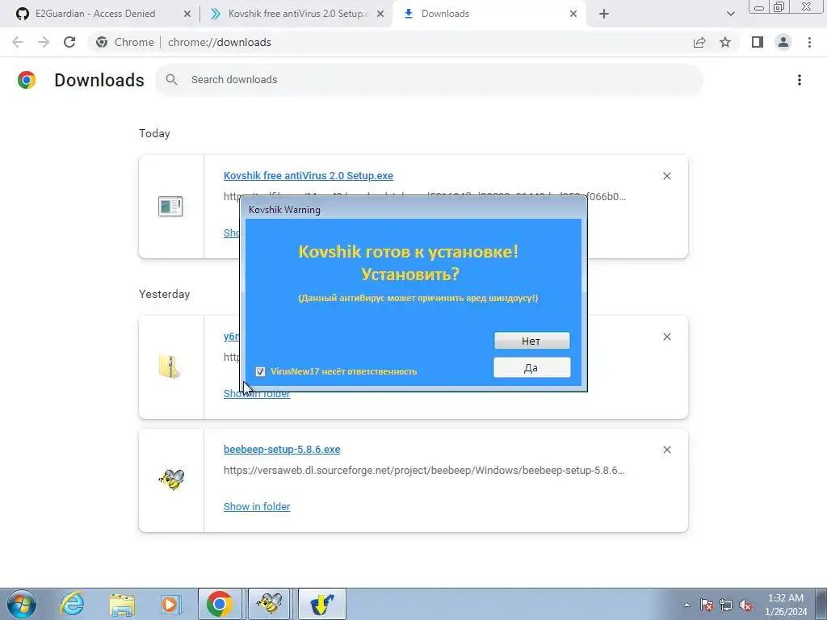Screen dimensions: 827x620
Task: Go forward to the next page
Action: tap(44, 42)
